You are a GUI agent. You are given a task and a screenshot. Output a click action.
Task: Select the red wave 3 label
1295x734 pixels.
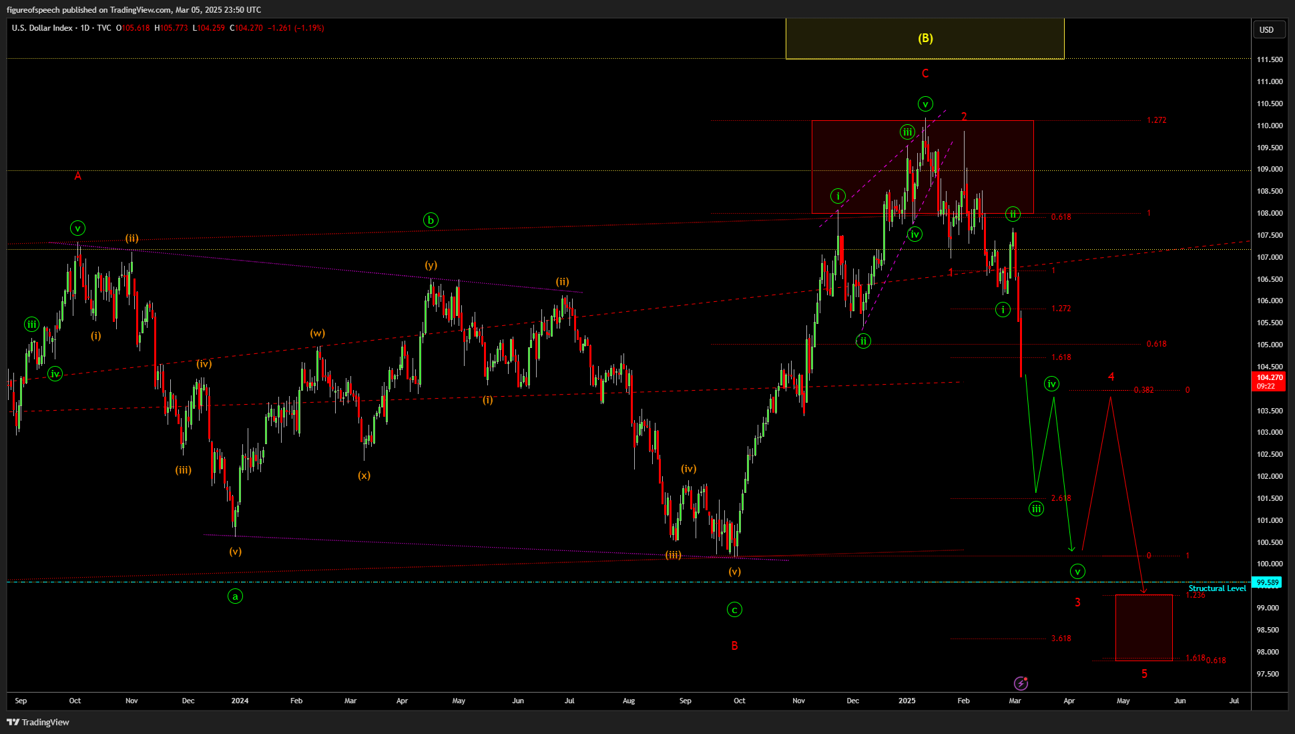1077,602
